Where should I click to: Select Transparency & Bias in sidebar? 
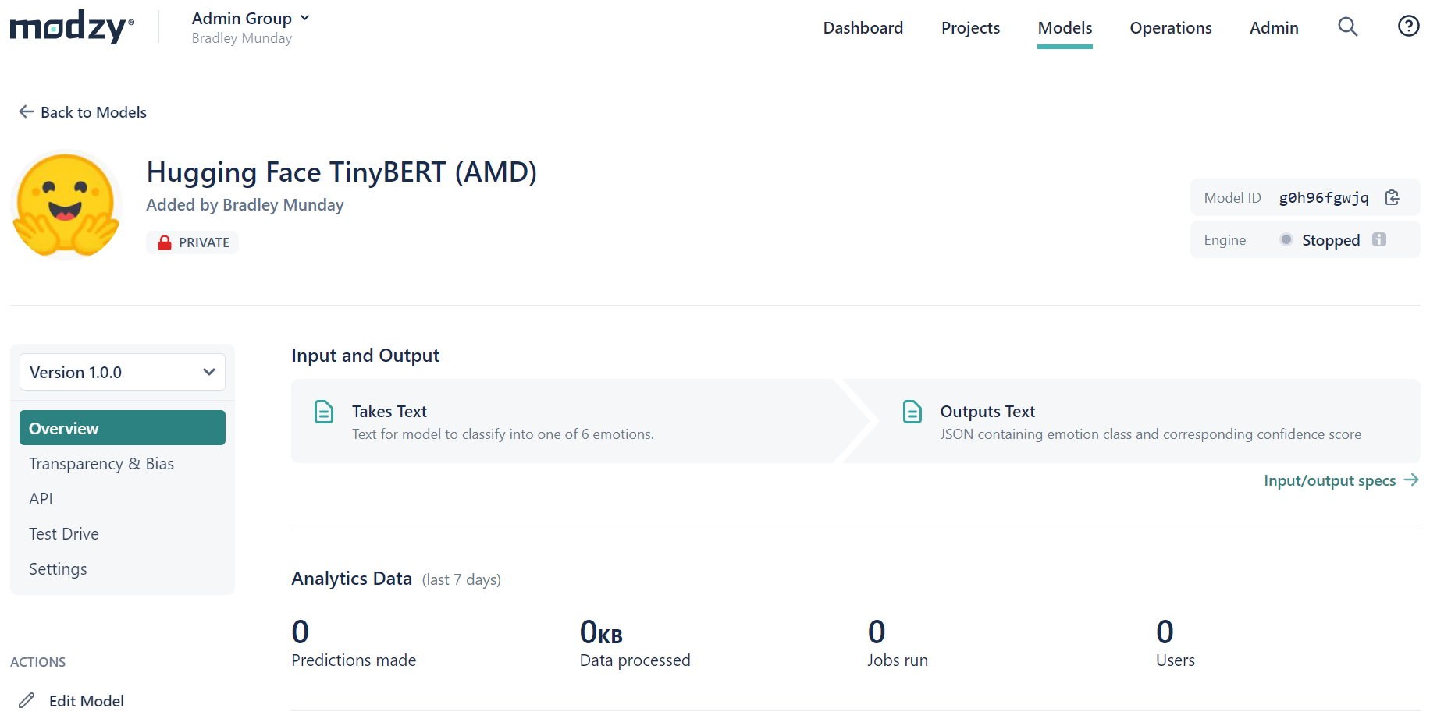point(101,464)
